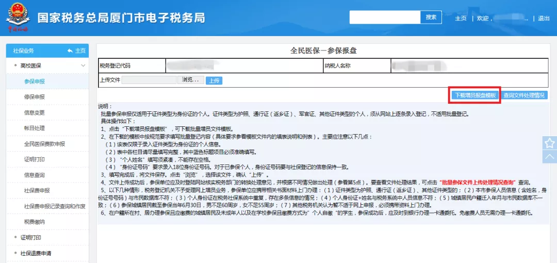Collapse the 高校医保 chevron
This screenshot has height=263, width=557.
pyautogui.click(x=83, y=66)
